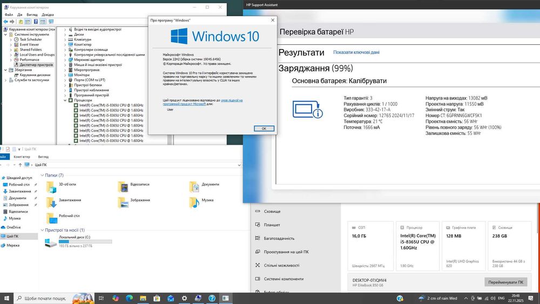
Task: Click the Back arrow in Computer Management toolbar
Action: tap(5, 22)
